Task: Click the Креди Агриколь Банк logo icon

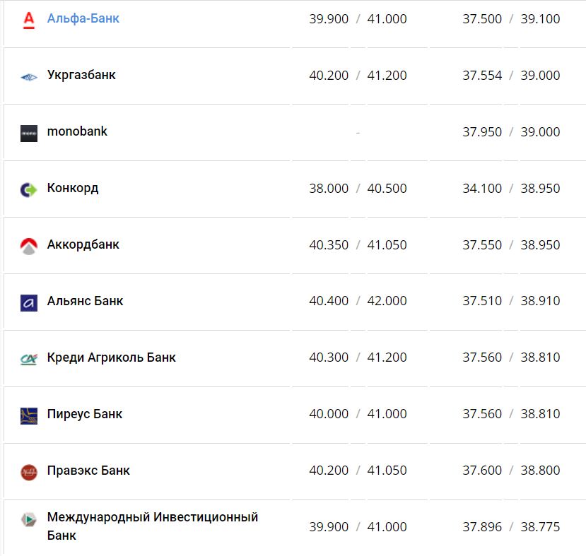Action: click(29, 359)
